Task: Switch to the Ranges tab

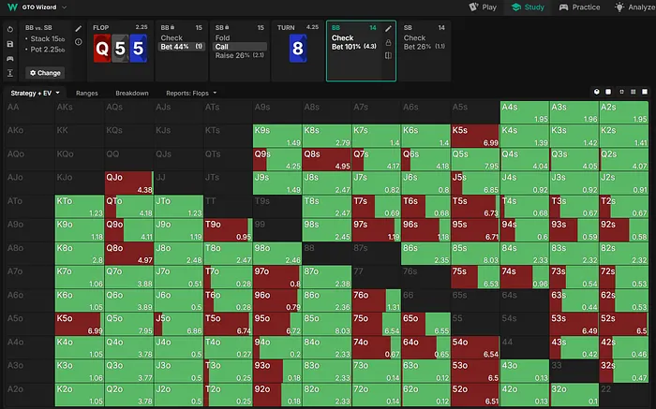Action: tap(87, 93)
